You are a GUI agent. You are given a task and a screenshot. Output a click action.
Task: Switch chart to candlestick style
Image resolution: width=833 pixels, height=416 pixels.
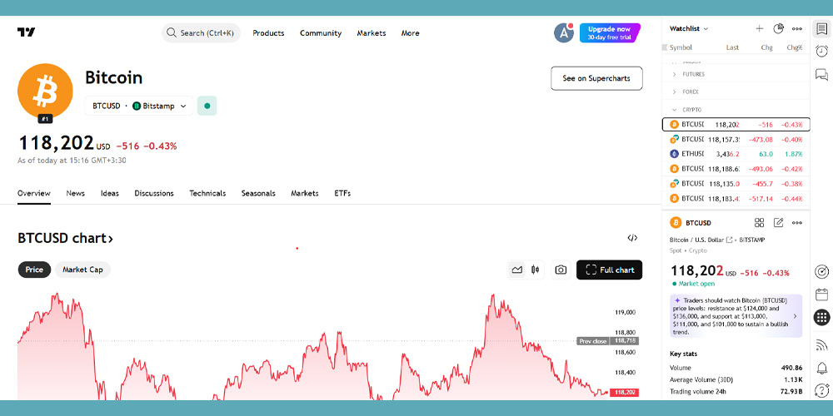pyautogui.click(x=536, y=270)
